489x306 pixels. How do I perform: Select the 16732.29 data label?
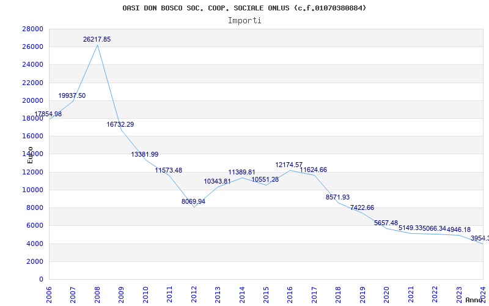coord(120,124)
